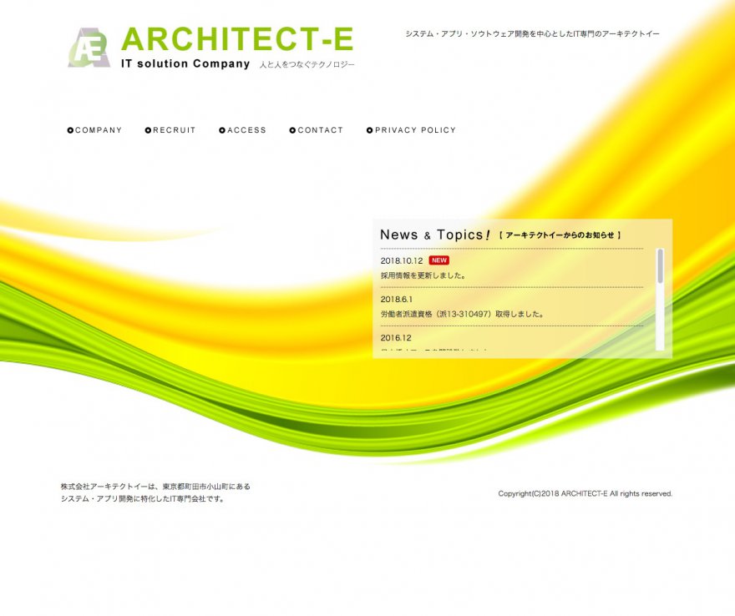Click the Copyright 2018 ARCHITECT-E footer text
This screenshot has height=616, width=735.
[585, 494]
